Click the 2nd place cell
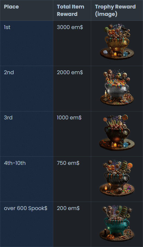143x247 pixels. [26, 89]
